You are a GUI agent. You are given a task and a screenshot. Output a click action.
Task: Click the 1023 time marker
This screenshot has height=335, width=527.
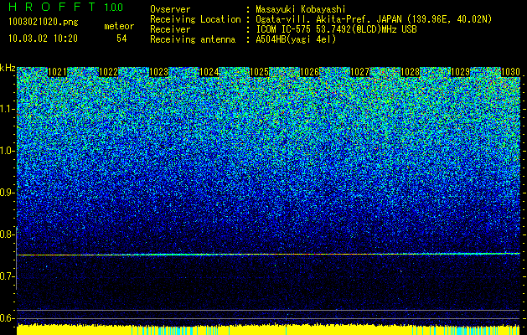[158, 72]
